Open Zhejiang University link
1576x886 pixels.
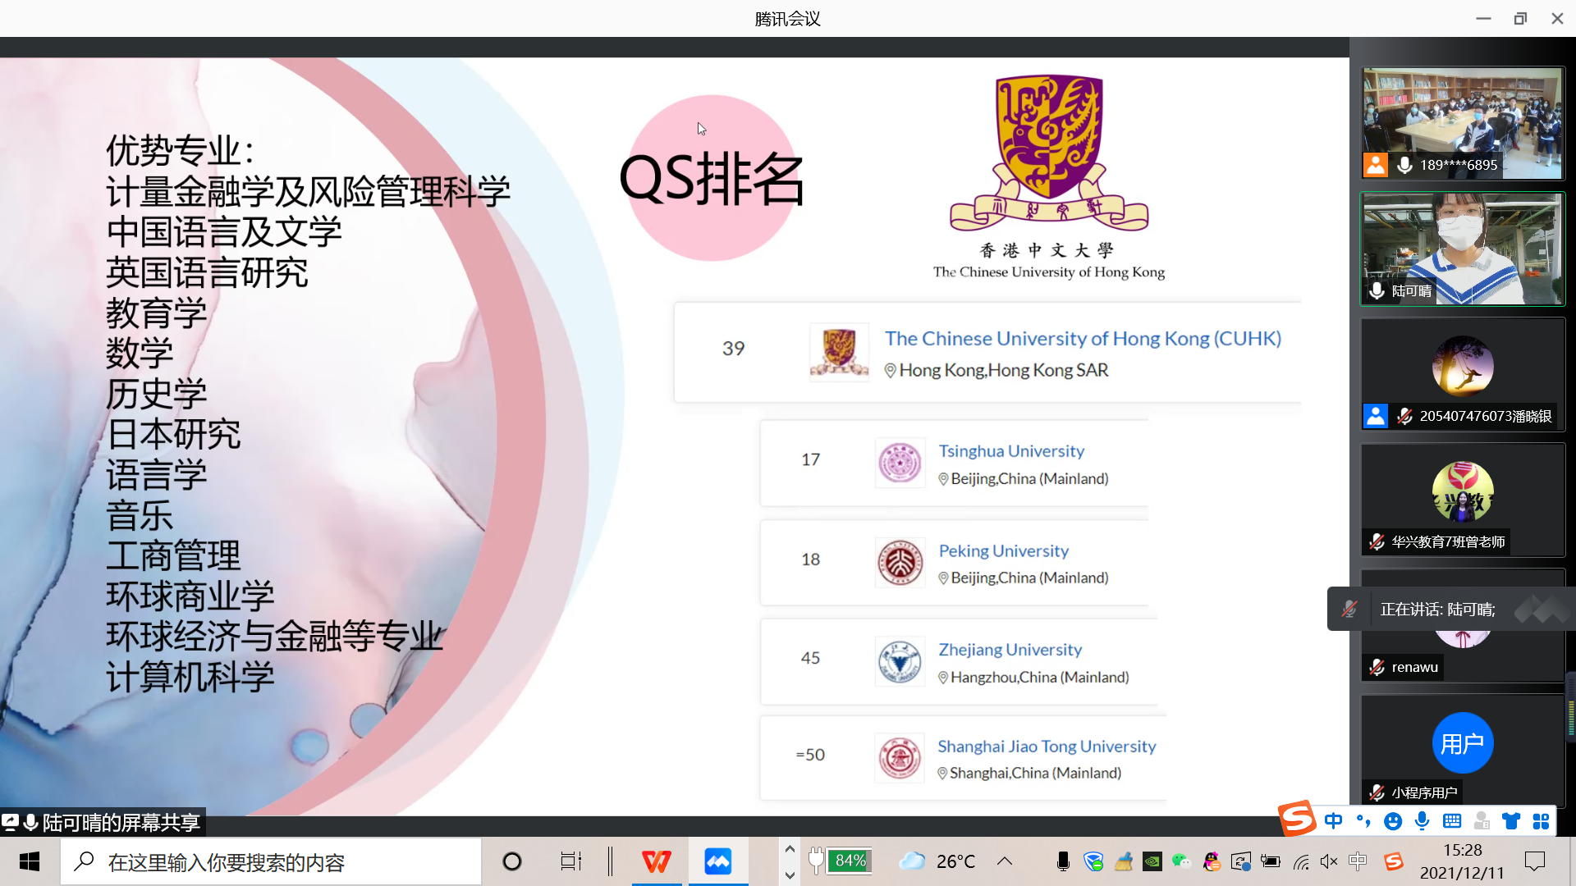coord(1010,649)
